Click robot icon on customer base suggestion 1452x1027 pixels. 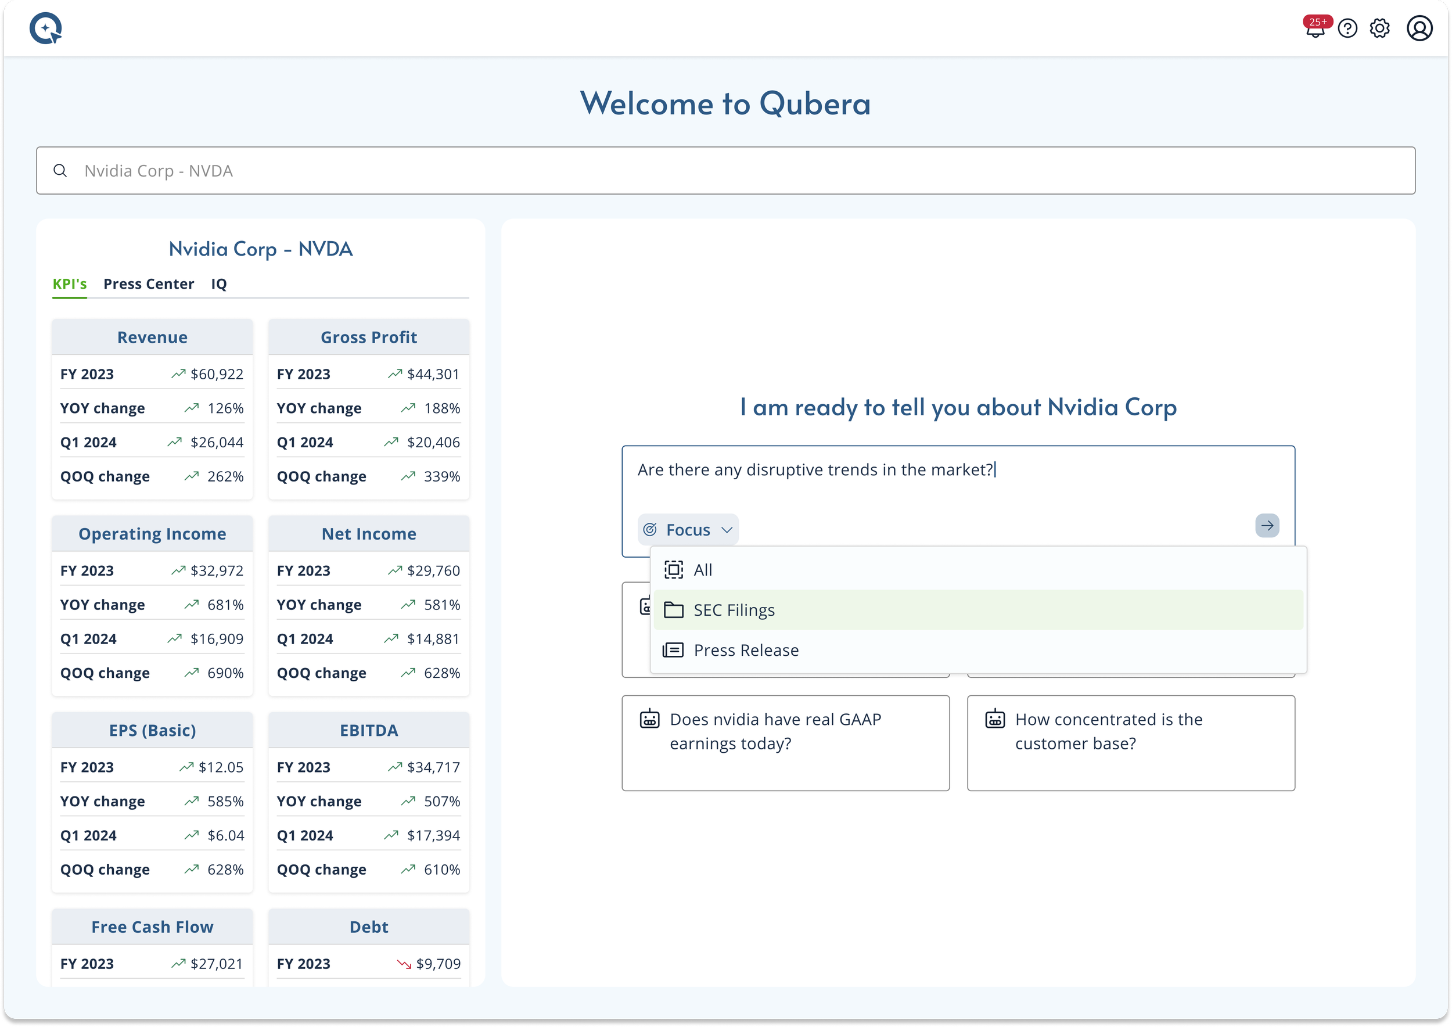click(x=995, y=720)
